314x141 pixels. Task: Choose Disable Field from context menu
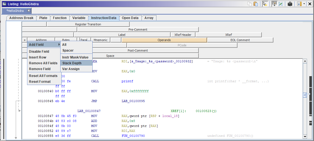(x=44, y=51)
